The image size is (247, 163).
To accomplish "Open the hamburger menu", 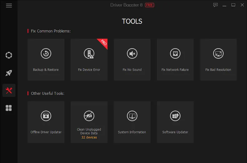I will click(x=9, y=6).
